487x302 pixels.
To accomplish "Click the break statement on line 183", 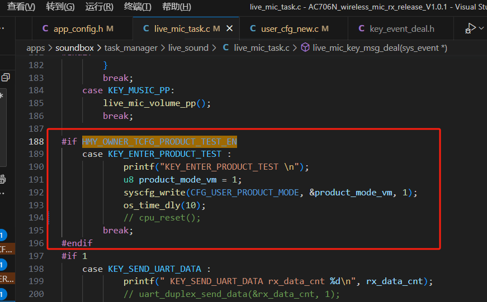I will [x=118, y=78].
